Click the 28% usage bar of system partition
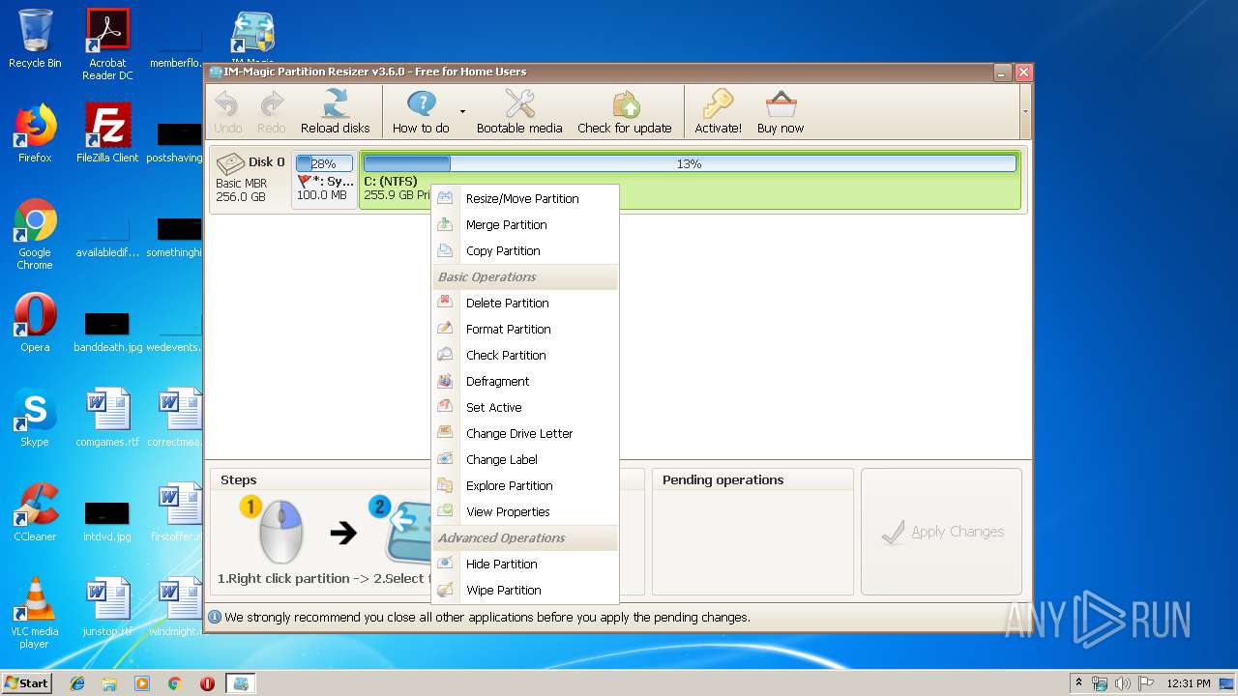This screenshot has height=696, width=1238. 324,163
